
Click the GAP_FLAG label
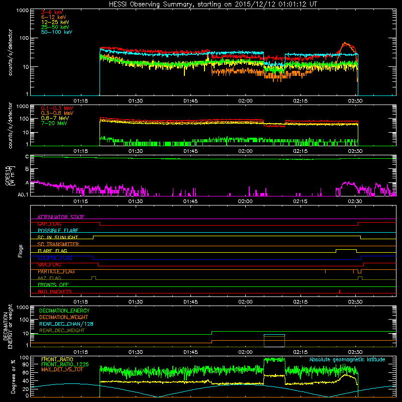coord(49,224)
